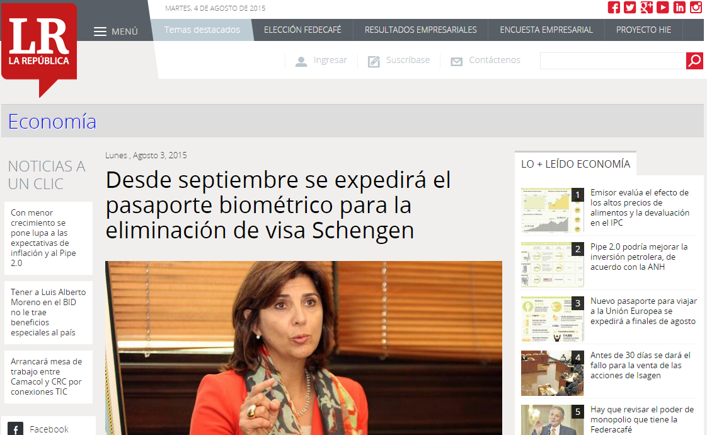Viewport: 707px width, 435px height.
Task: Select the LO + LEÍDO ECONOMÍA tab
Action: pos(576,164)
